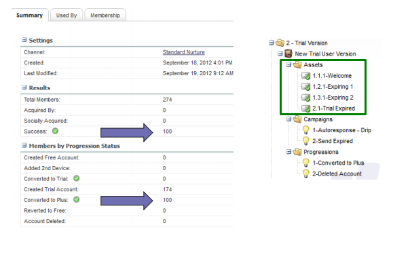Screen dimensions: 410x261
Task: Open the Membership tab
Action: [x=105, y=16]
